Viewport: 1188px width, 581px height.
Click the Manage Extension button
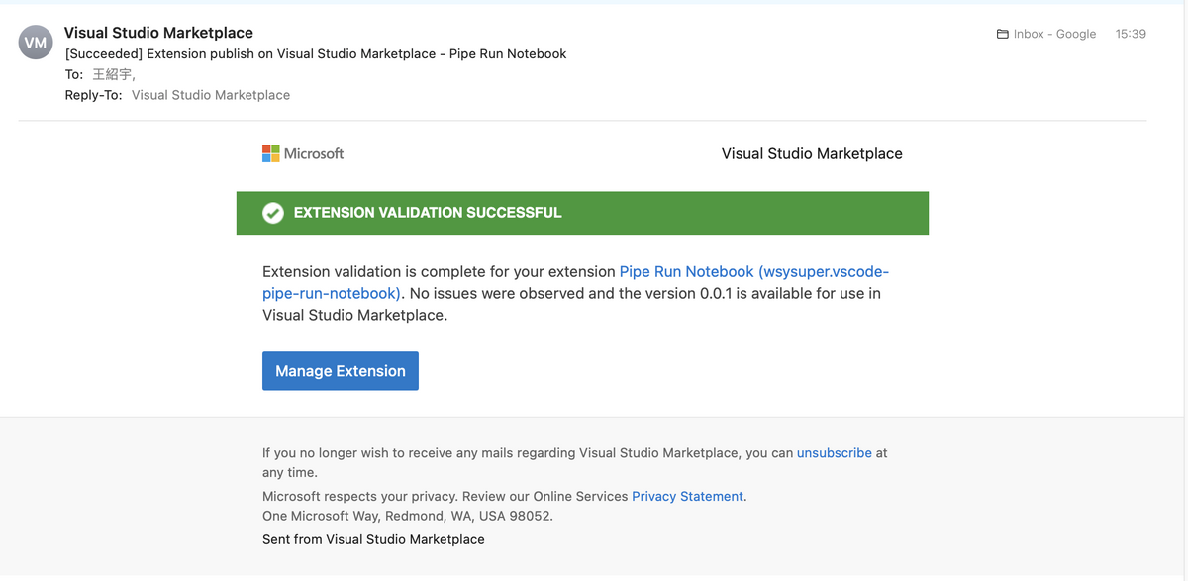click(341, 371)
